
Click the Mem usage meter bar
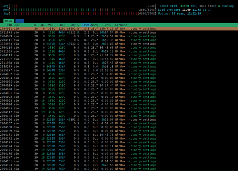click(x=80, y=10)
